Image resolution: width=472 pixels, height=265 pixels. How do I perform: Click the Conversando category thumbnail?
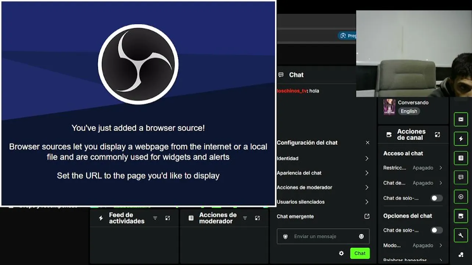[x=389, y=107]
